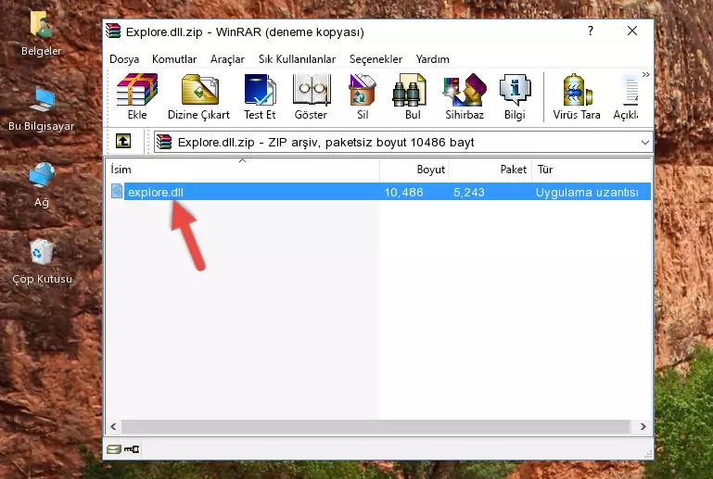Click the Açıklama comment toolbar icon
This screenshot has width=713, height=479.
626,96
